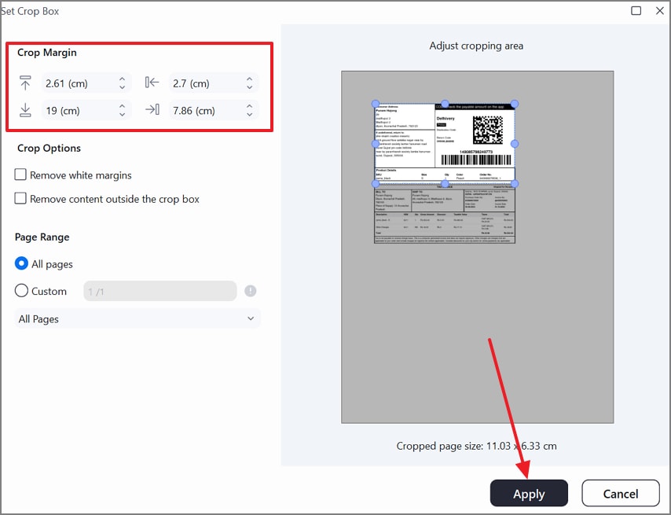
Task: Click the top margin icon
Action: click(x=27, y=82)
